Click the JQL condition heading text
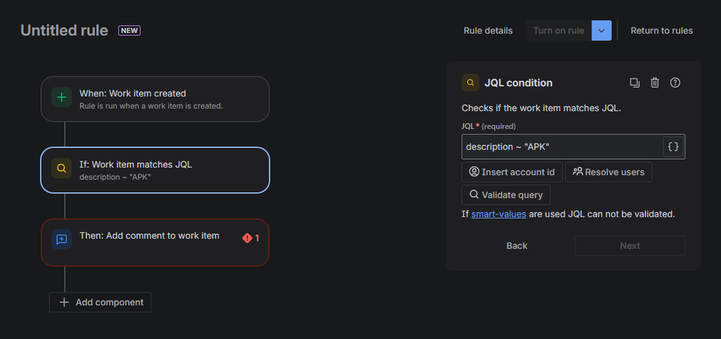The image size is (721, 339). [x=518, y=83]
